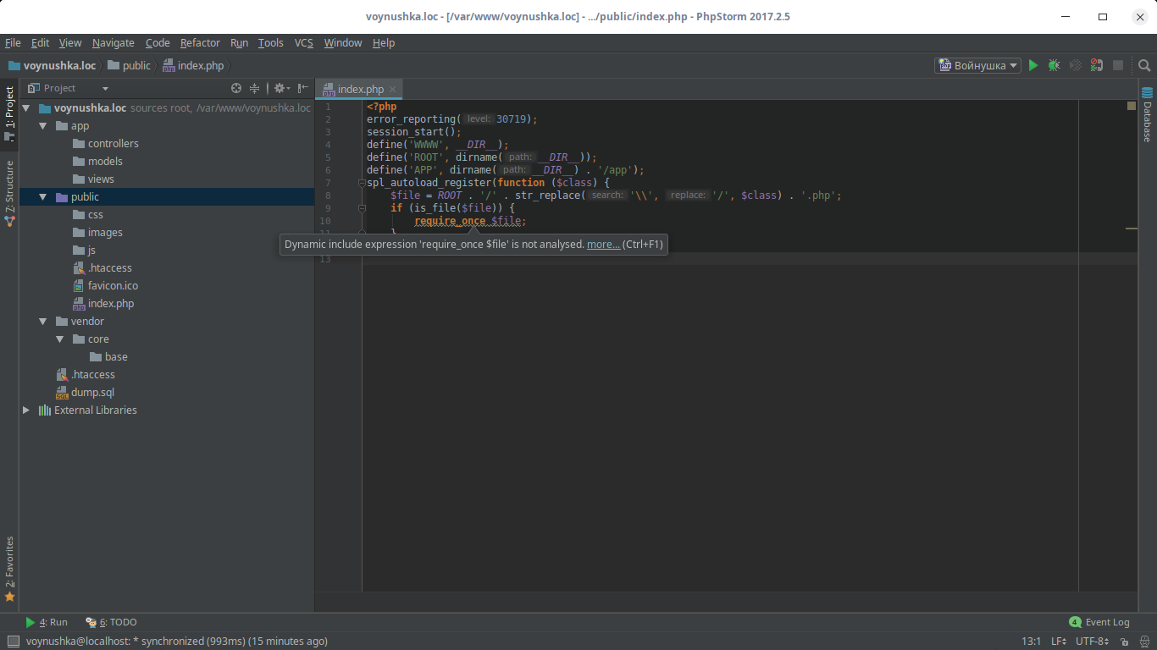Click the Scroll from Source target icon
The height and width of the screenshot is (650, 1157).
(x=236, y=88)
